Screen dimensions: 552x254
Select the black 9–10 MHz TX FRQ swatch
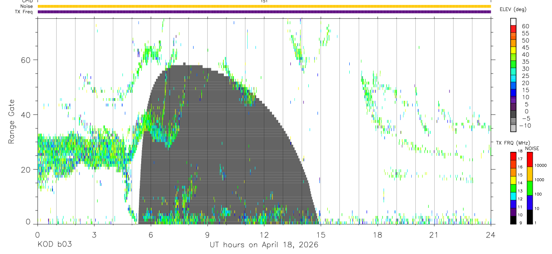tap(513, 219)
